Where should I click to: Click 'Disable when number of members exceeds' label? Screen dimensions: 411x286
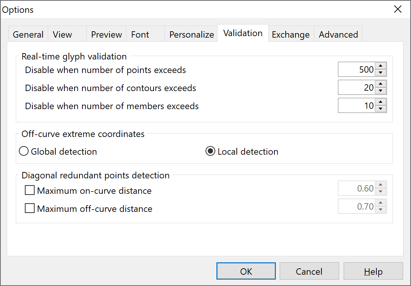(112, 106)
